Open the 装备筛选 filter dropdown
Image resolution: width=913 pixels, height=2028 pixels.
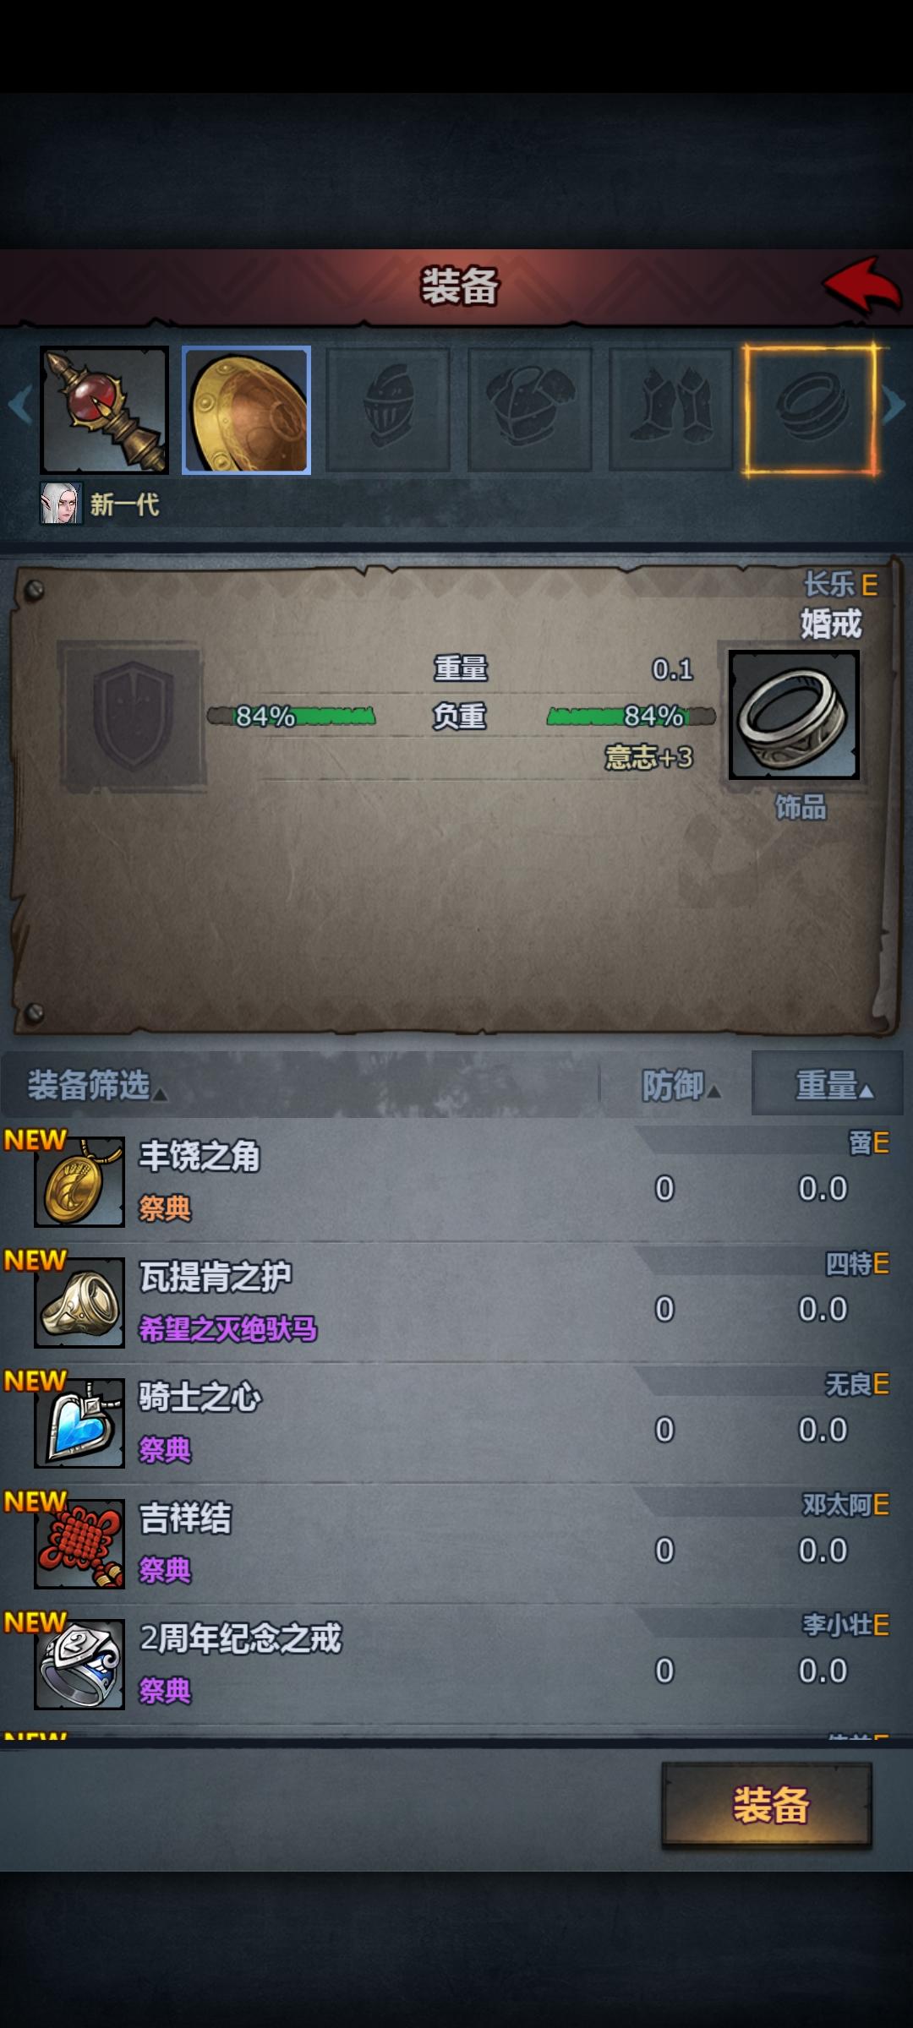pyautogui.click(x=97, y=1085)
